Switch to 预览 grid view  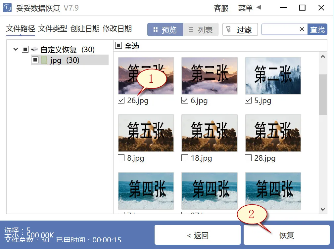(165, 30)
